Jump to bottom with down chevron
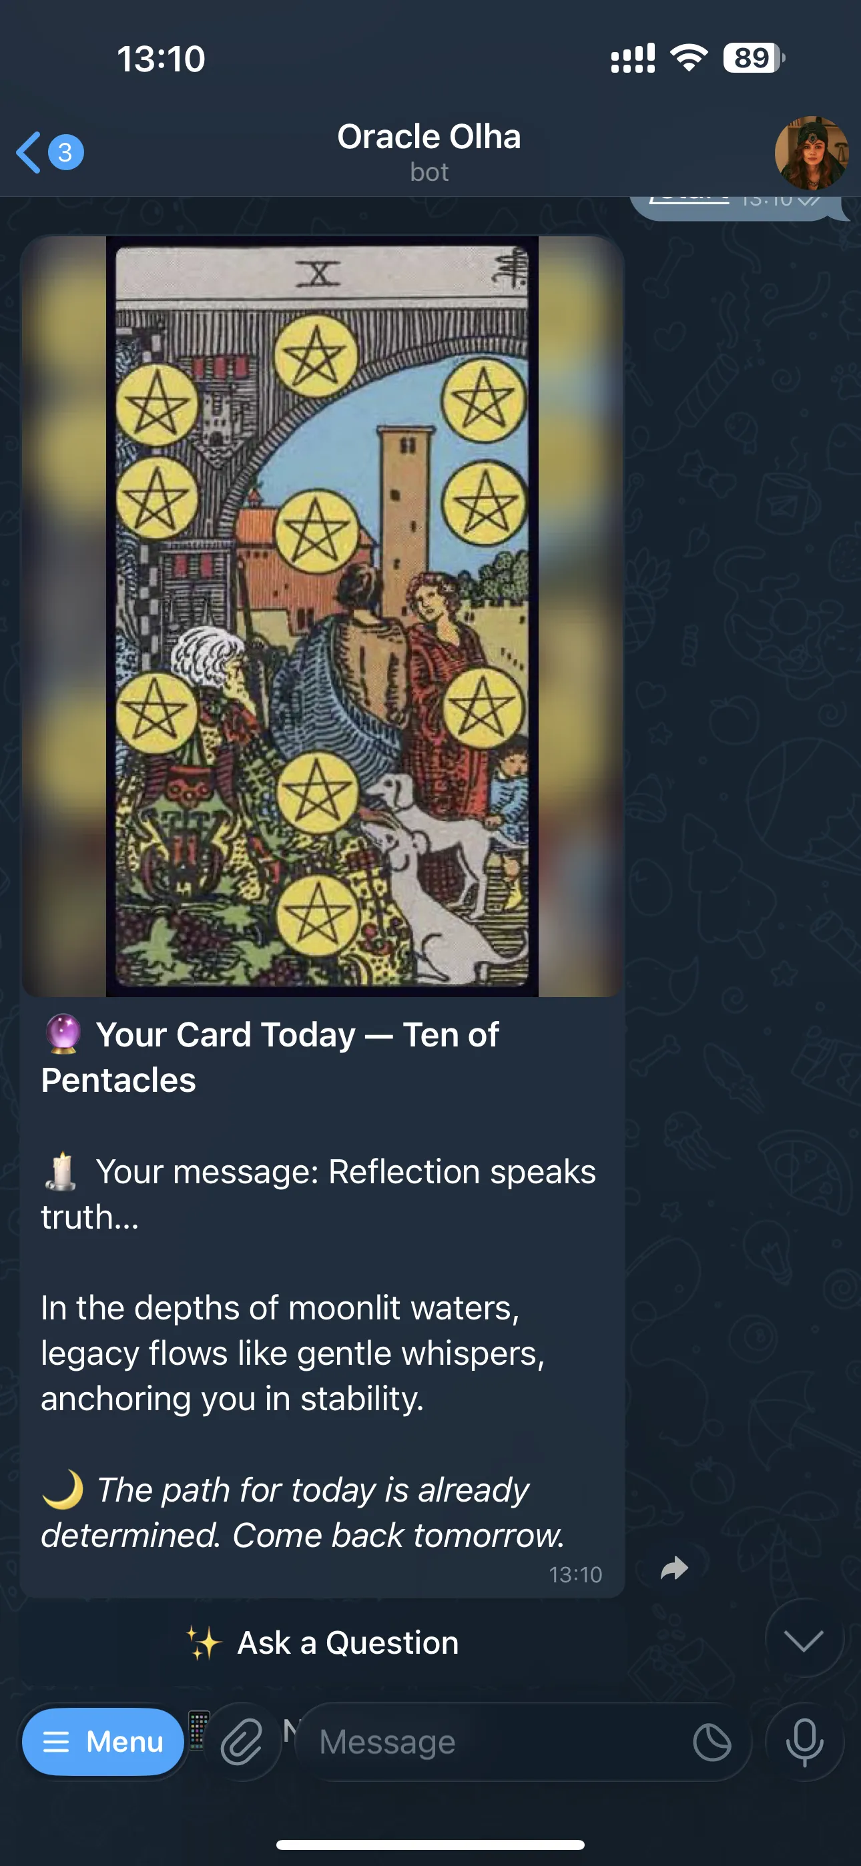Screen dimensions: 861x1866 tap(804, 1638)
